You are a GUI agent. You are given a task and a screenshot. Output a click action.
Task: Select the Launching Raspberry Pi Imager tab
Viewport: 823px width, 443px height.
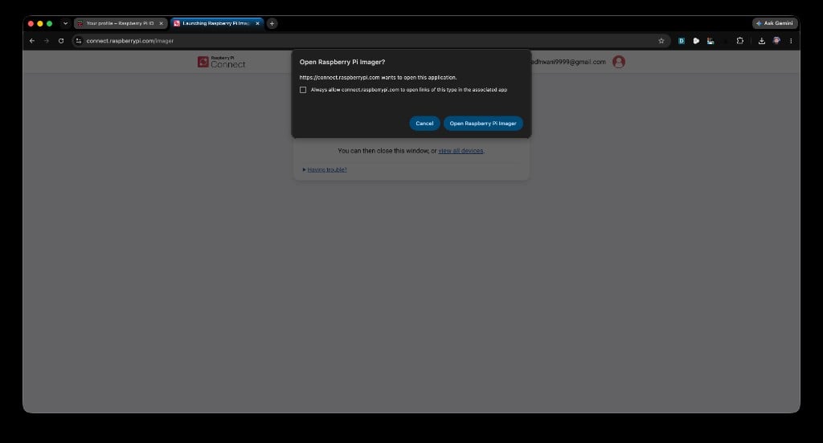pos(216,23)
